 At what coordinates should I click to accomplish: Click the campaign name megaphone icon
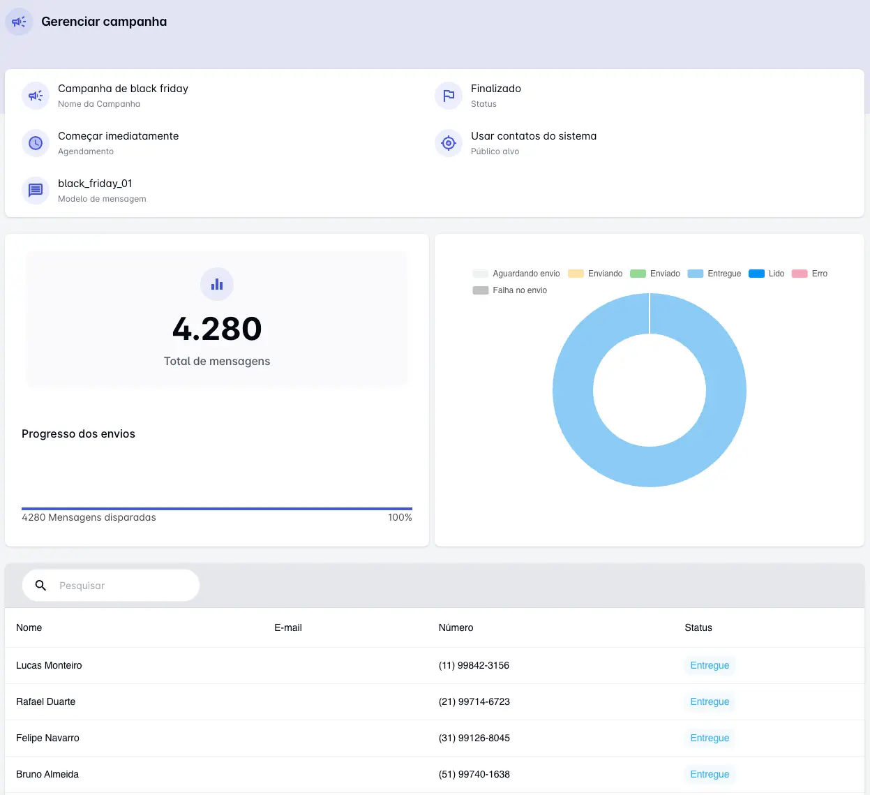(x=36, y=96)
